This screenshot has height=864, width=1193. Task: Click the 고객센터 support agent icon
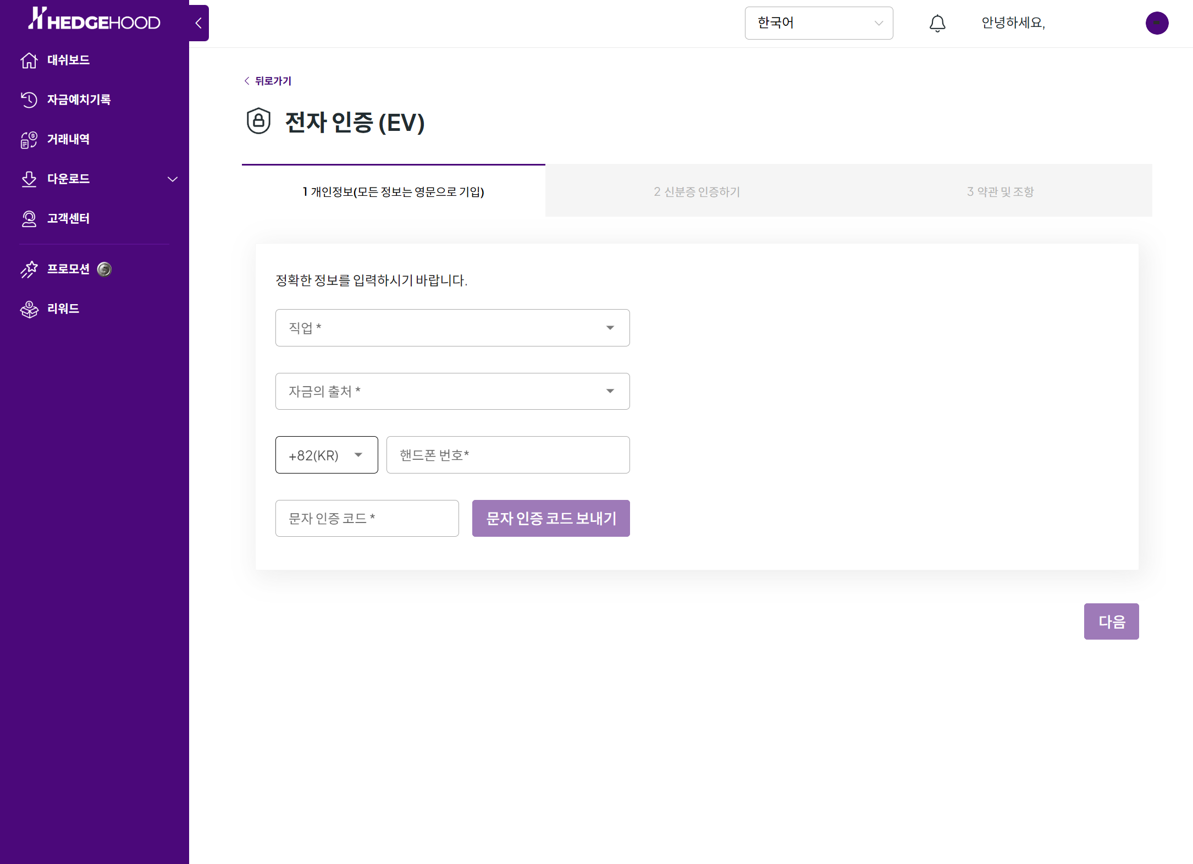click(29, 218)
